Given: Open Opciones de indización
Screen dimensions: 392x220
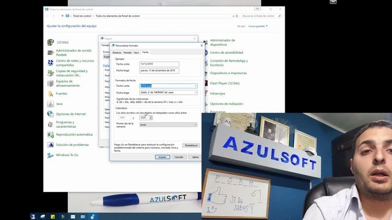Looking at the screenshot, I should click(227, 104).
